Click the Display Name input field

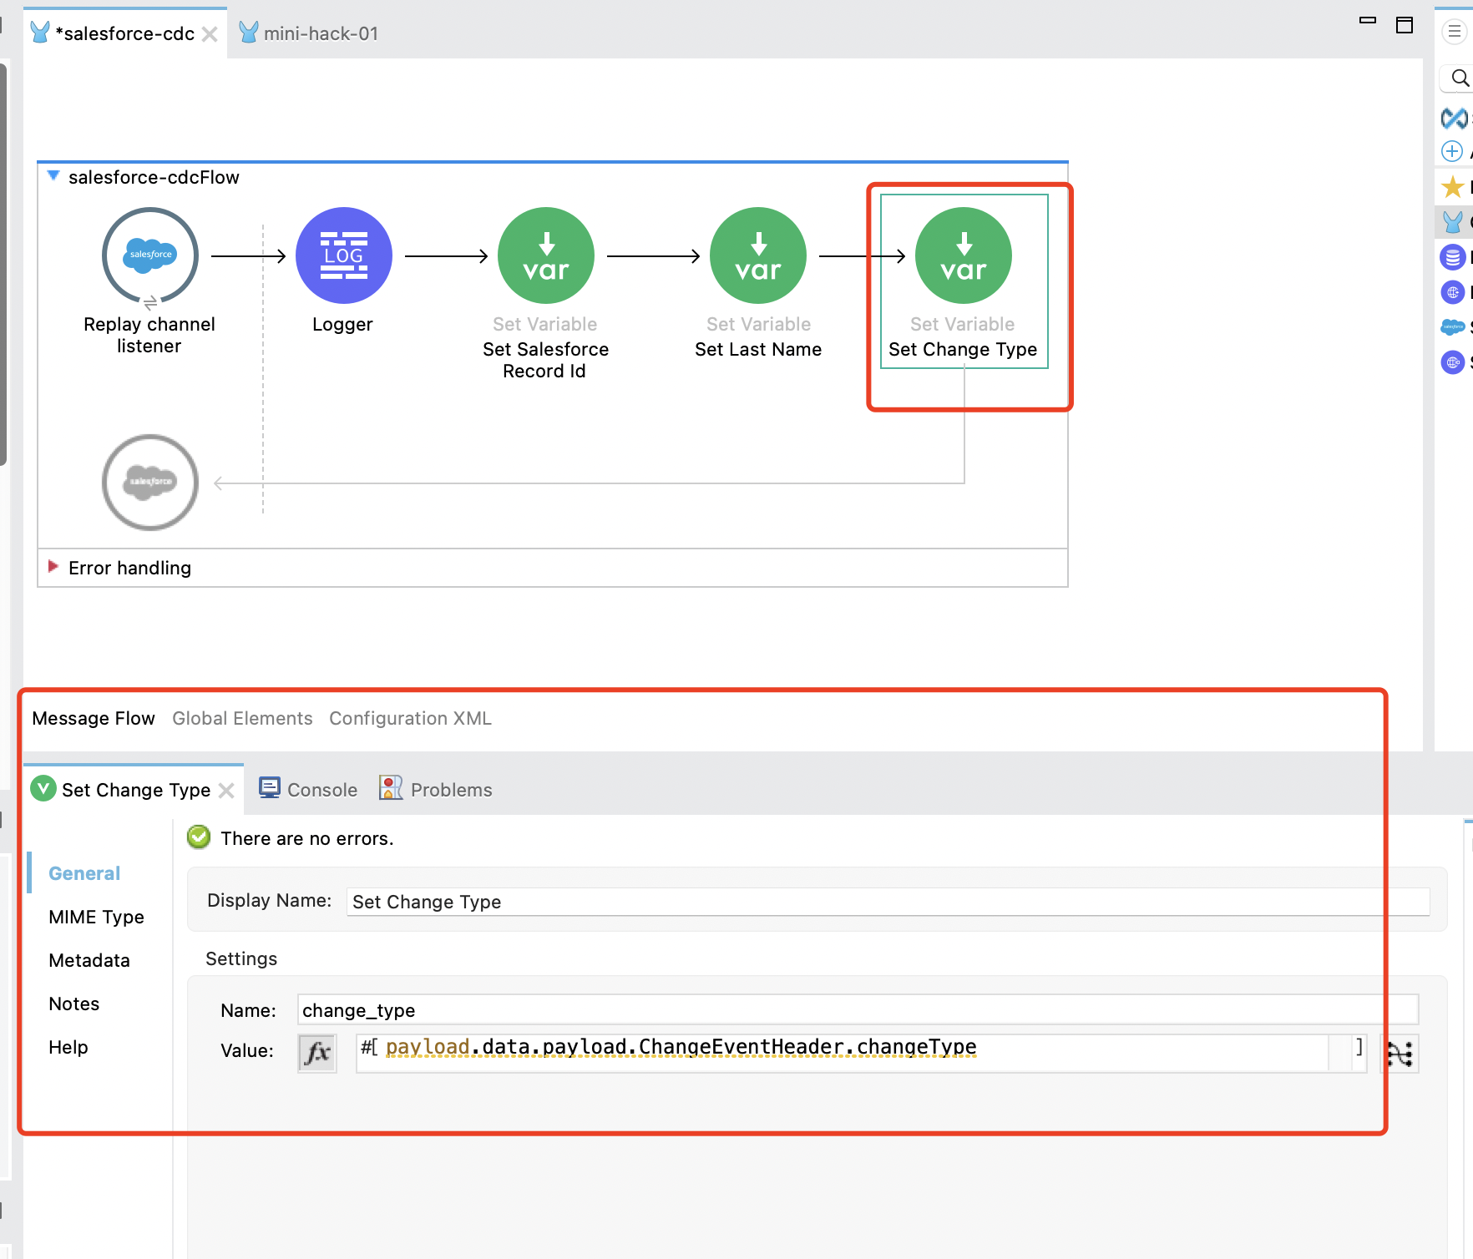888,902
